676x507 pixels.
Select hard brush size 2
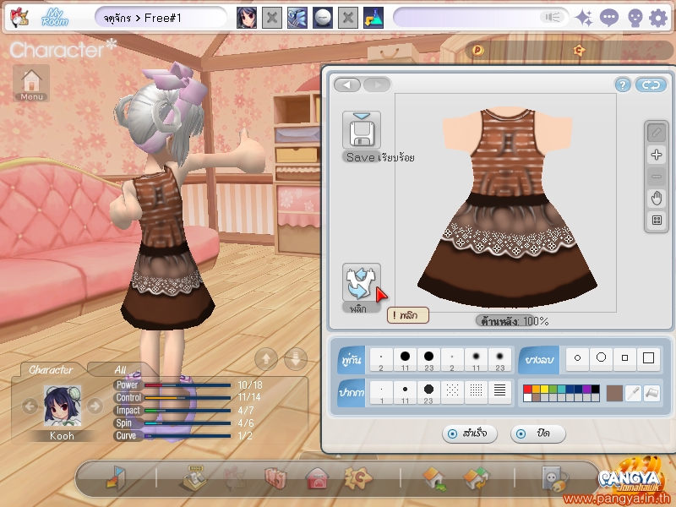[381, 360]
